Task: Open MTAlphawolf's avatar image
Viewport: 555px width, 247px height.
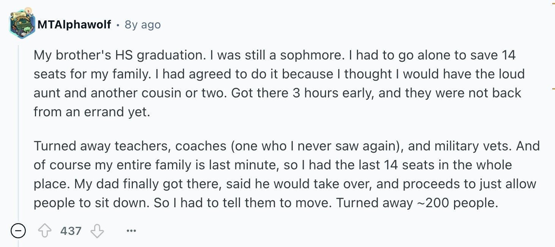Action: [22, 24]
